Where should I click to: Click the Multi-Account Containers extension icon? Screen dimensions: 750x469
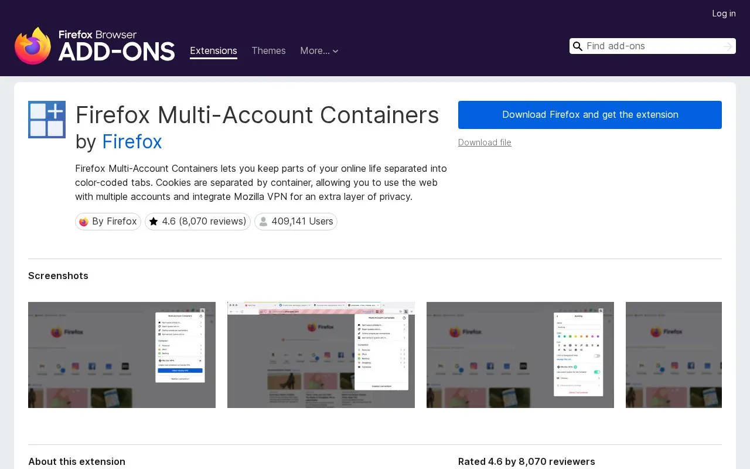click(47, 120)
